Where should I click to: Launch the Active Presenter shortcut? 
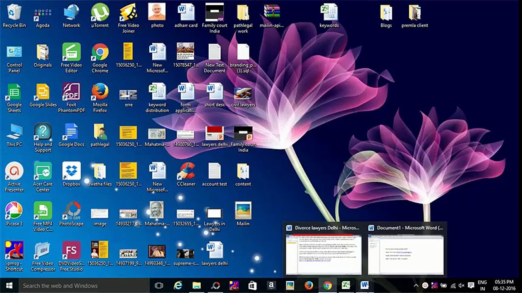pyautogui.click(x=14, y=177)
